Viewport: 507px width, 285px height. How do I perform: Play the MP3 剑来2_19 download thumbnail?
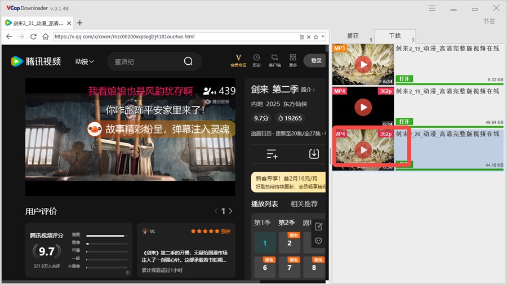point(363,65)
